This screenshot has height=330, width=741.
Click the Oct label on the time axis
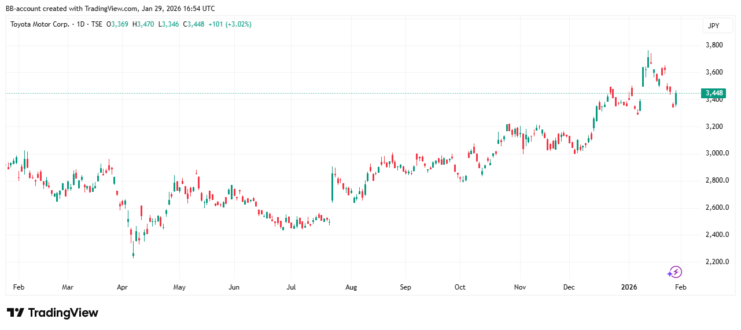460,287
